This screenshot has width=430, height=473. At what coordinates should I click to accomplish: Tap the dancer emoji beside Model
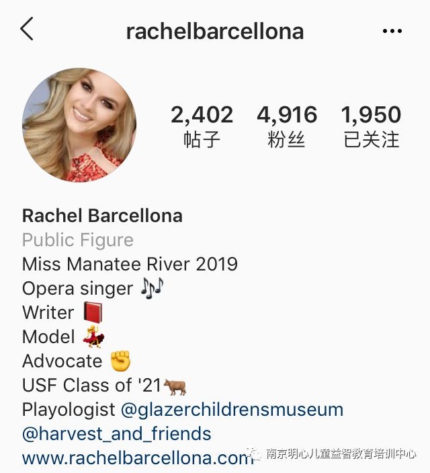click(93, 336)
